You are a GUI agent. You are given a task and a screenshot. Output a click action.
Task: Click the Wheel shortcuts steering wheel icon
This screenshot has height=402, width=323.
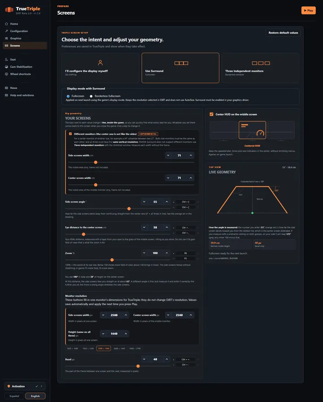click(6, 74)
